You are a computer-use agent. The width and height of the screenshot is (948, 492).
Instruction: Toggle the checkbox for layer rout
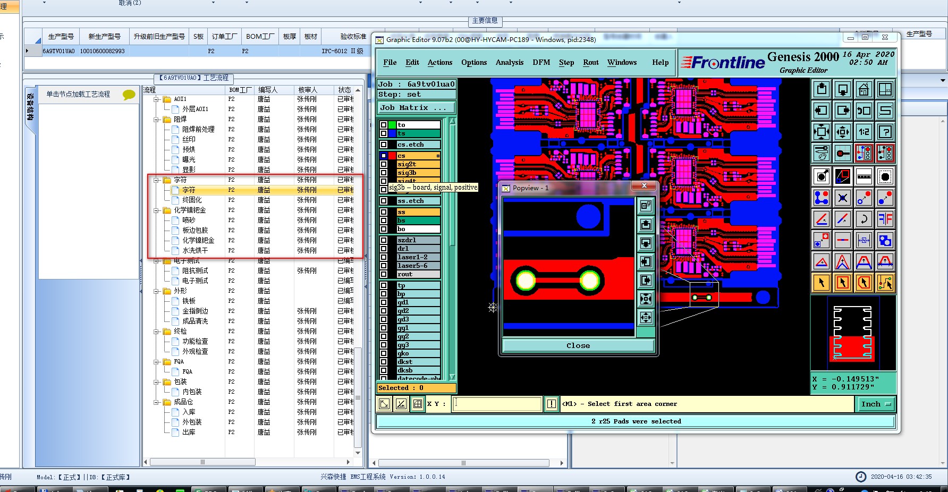tap(384, 274)
